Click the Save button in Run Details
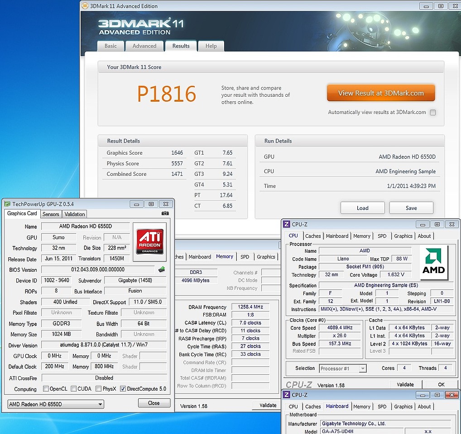The height and width of the screenshot is (434, 461). (x=411, y=208)
